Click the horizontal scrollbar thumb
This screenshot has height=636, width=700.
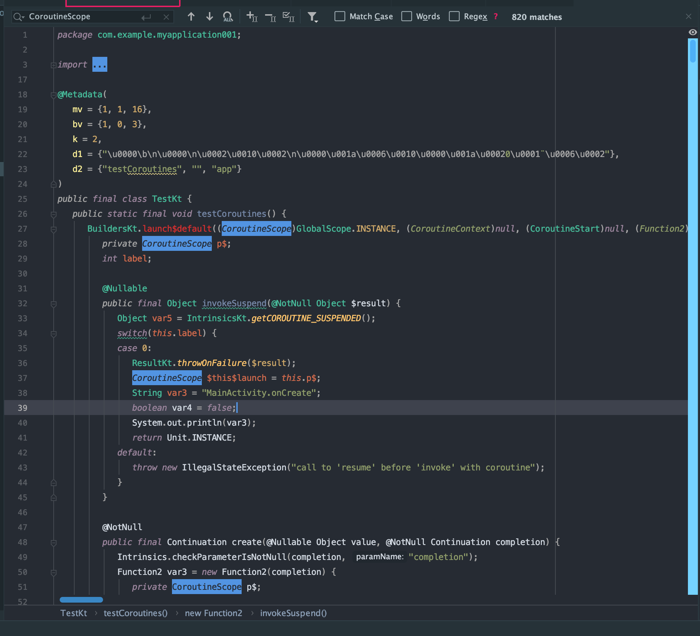[81, 600]
